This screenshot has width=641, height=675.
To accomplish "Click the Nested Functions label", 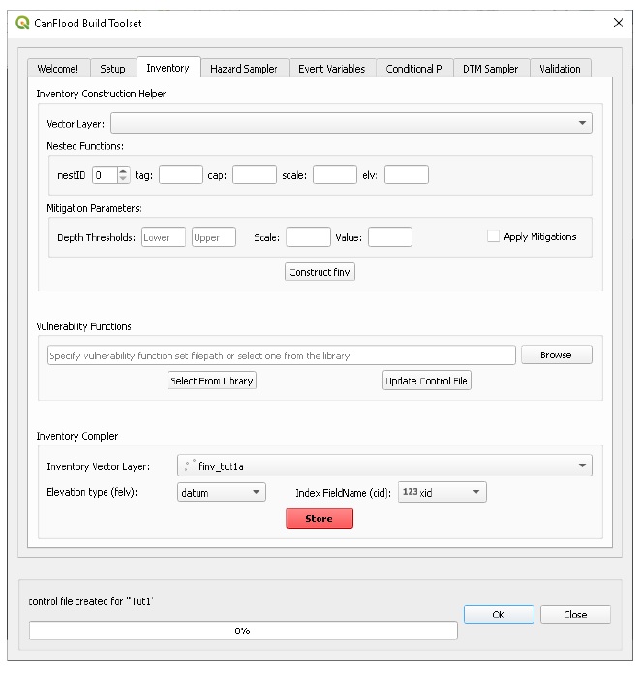I will (85, 146).
